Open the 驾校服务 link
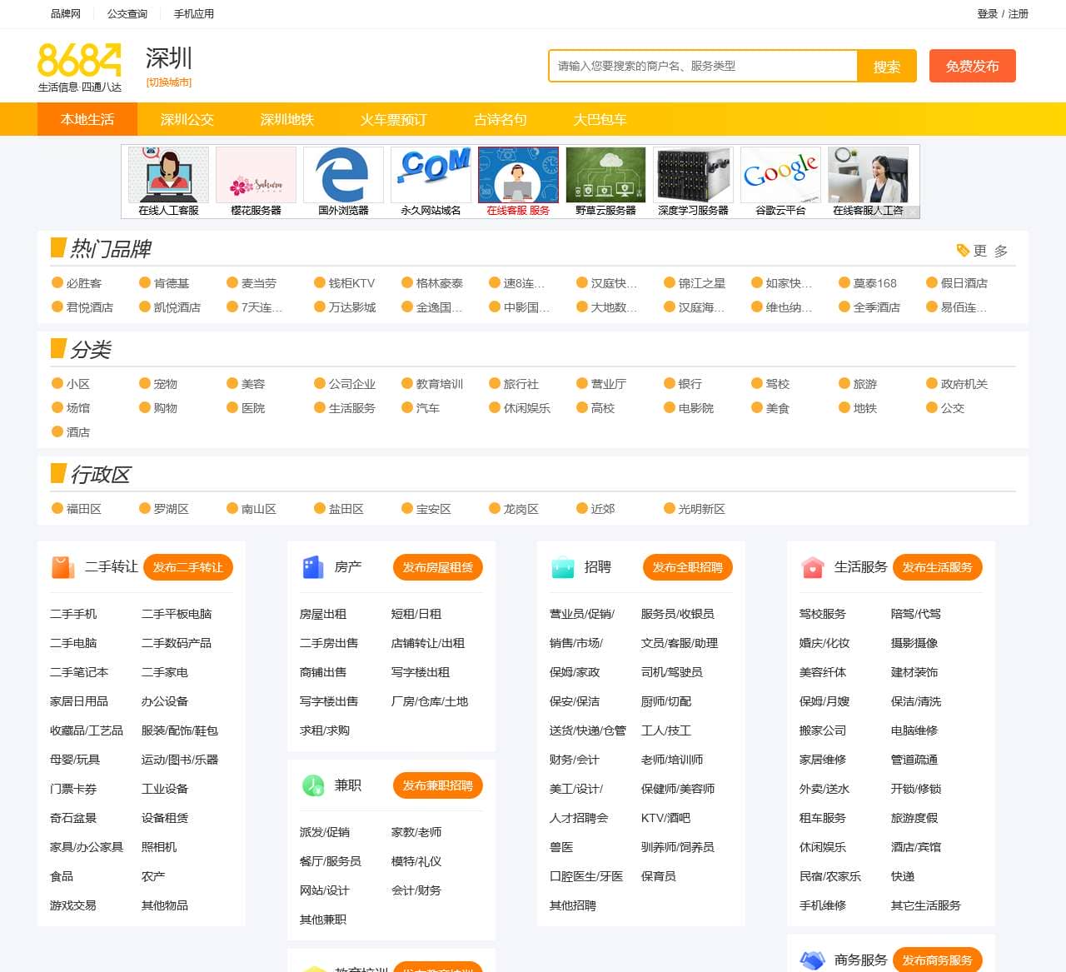Screen dimensions: 1066x972 pos(823,614)
